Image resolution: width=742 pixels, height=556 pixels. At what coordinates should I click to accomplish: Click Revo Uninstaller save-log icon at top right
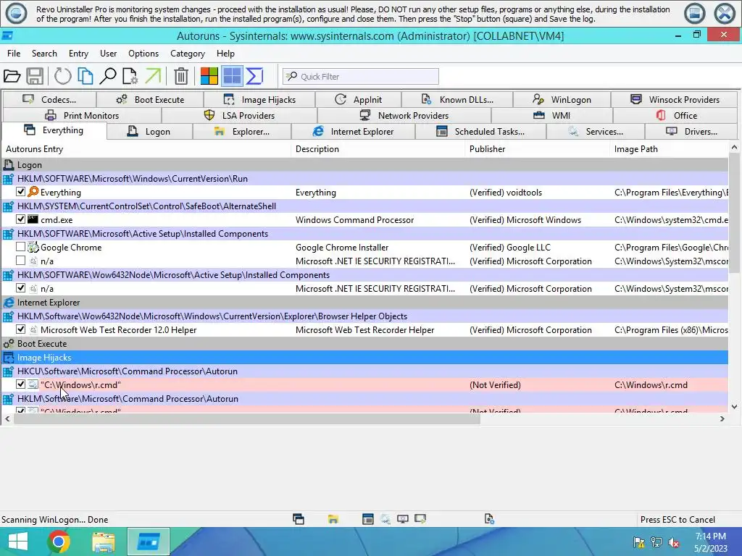click(695, 14)
